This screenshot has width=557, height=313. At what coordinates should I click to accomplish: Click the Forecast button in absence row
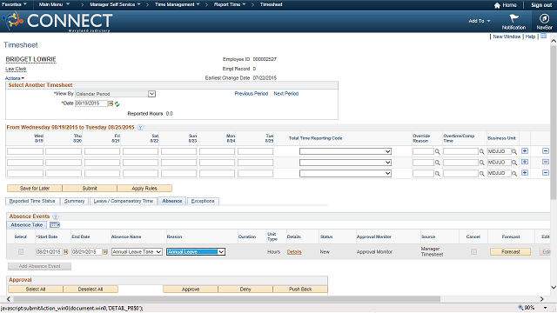point(511,252)
